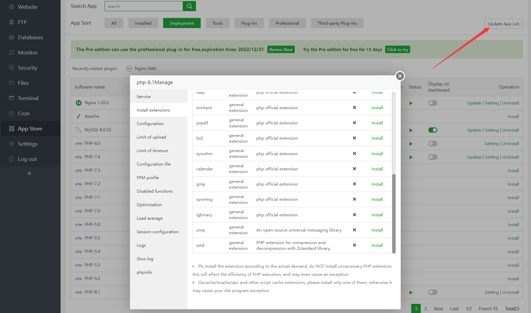Viewport: 531px width, 313px height.
Task: Click the Nginx WAF shield icon
Action: (129, 69)
